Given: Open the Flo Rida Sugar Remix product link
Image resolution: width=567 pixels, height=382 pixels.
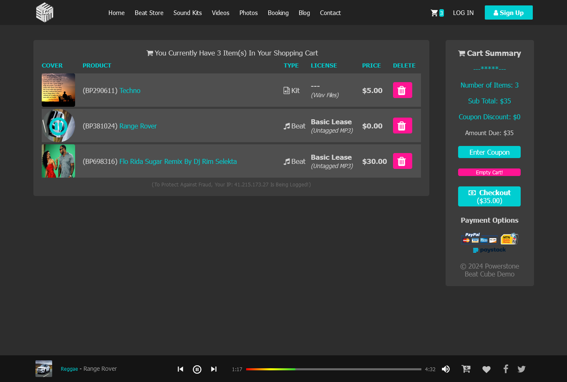Looking at the screenshot, I should (178, 161).
